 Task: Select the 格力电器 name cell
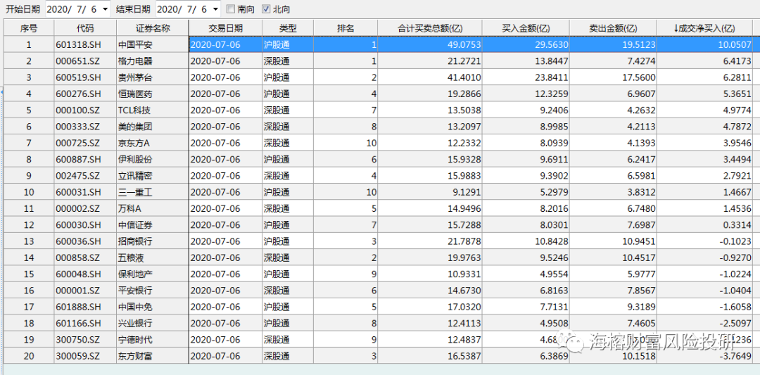[x=153, y=61]
